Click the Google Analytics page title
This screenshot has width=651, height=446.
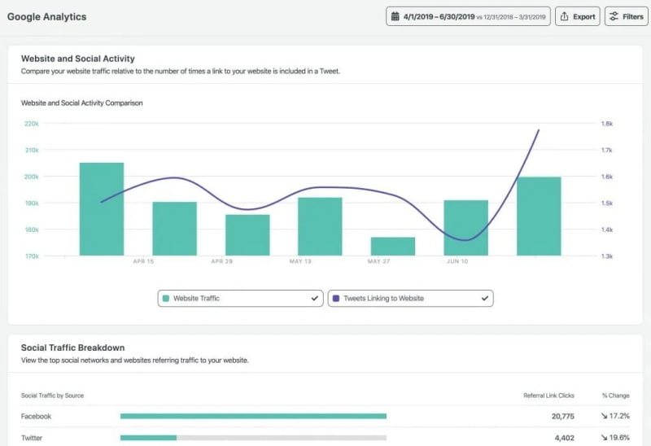[46, 16]
